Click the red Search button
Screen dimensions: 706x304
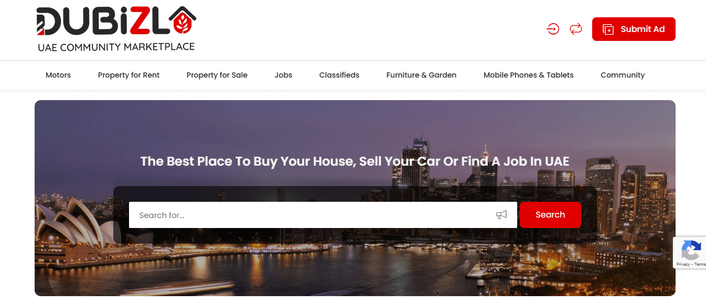pos(550,215)
